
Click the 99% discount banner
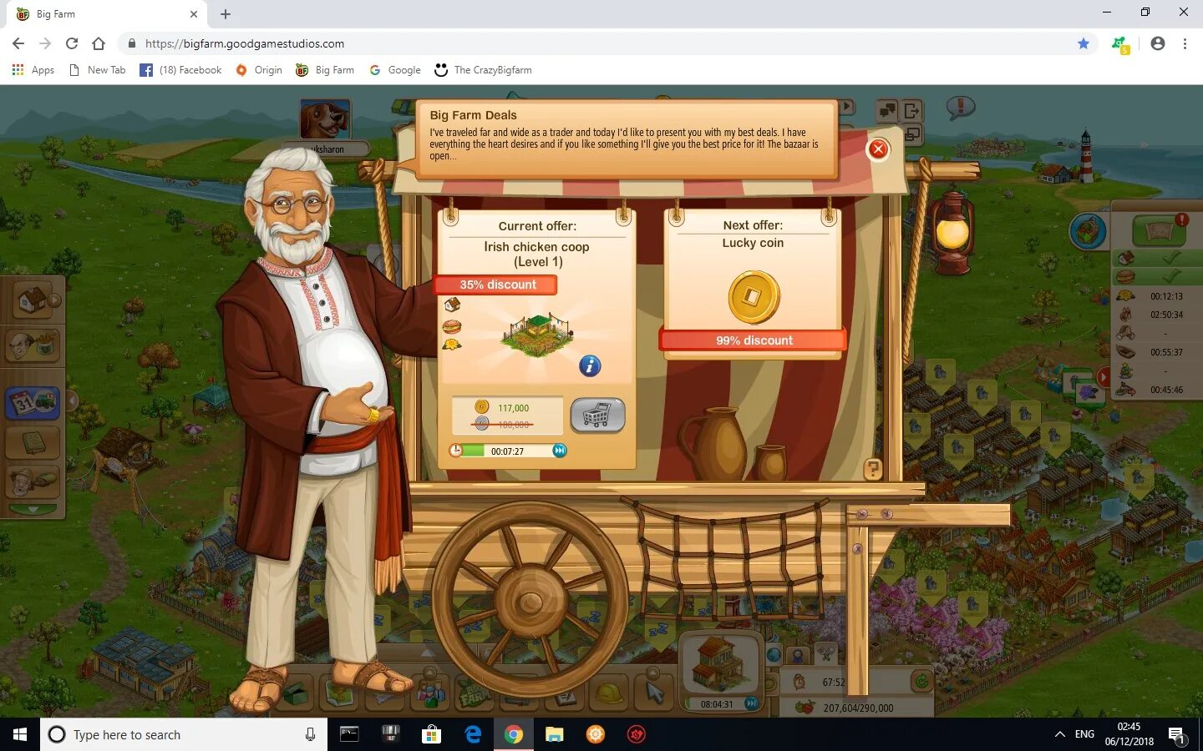coord(754,340)
